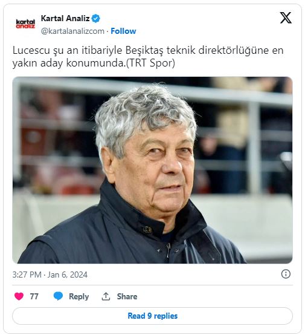The height and width of the screenshot is (335, 305).
Task: Open the tweet info circle icon
Action: tap(286, 274)
